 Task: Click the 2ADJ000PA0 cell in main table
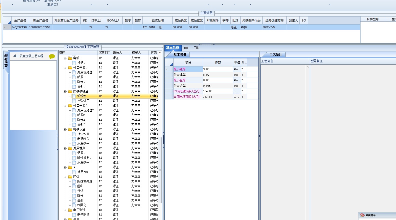tap(20, 27)
